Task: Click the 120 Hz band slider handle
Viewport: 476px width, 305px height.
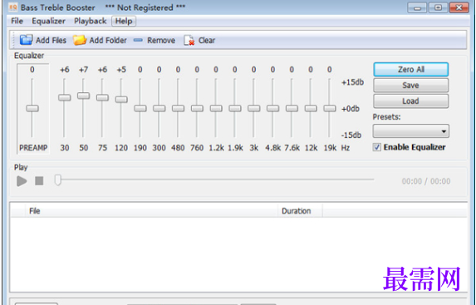Action: pos(121,100)
